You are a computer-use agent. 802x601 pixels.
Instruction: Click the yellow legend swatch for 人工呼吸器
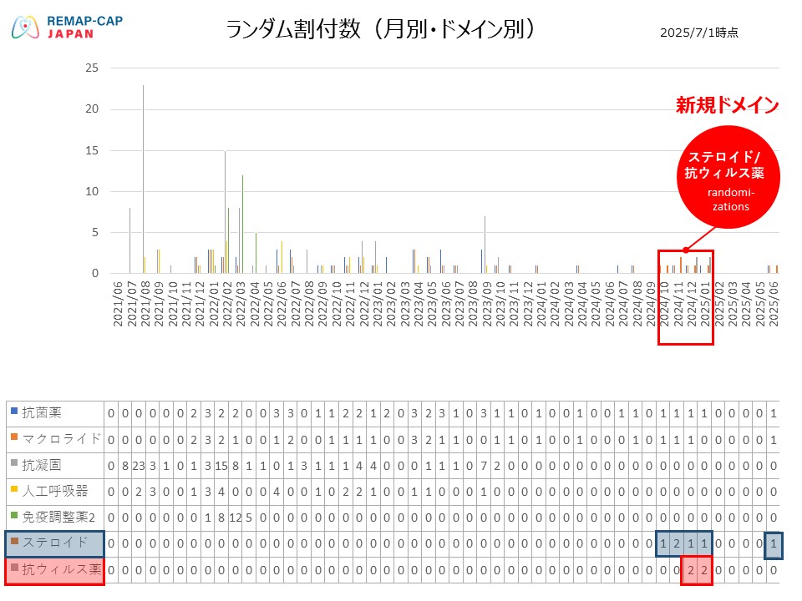pos(14,489)
